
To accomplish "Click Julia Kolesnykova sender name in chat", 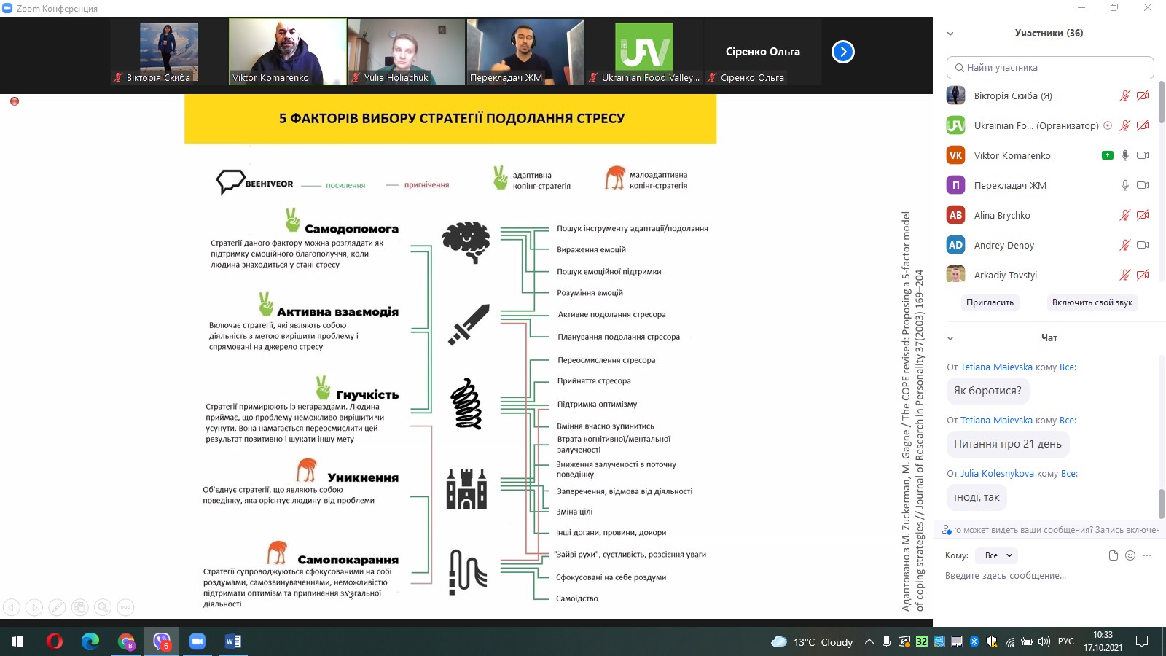I will (x=997, y=474).
